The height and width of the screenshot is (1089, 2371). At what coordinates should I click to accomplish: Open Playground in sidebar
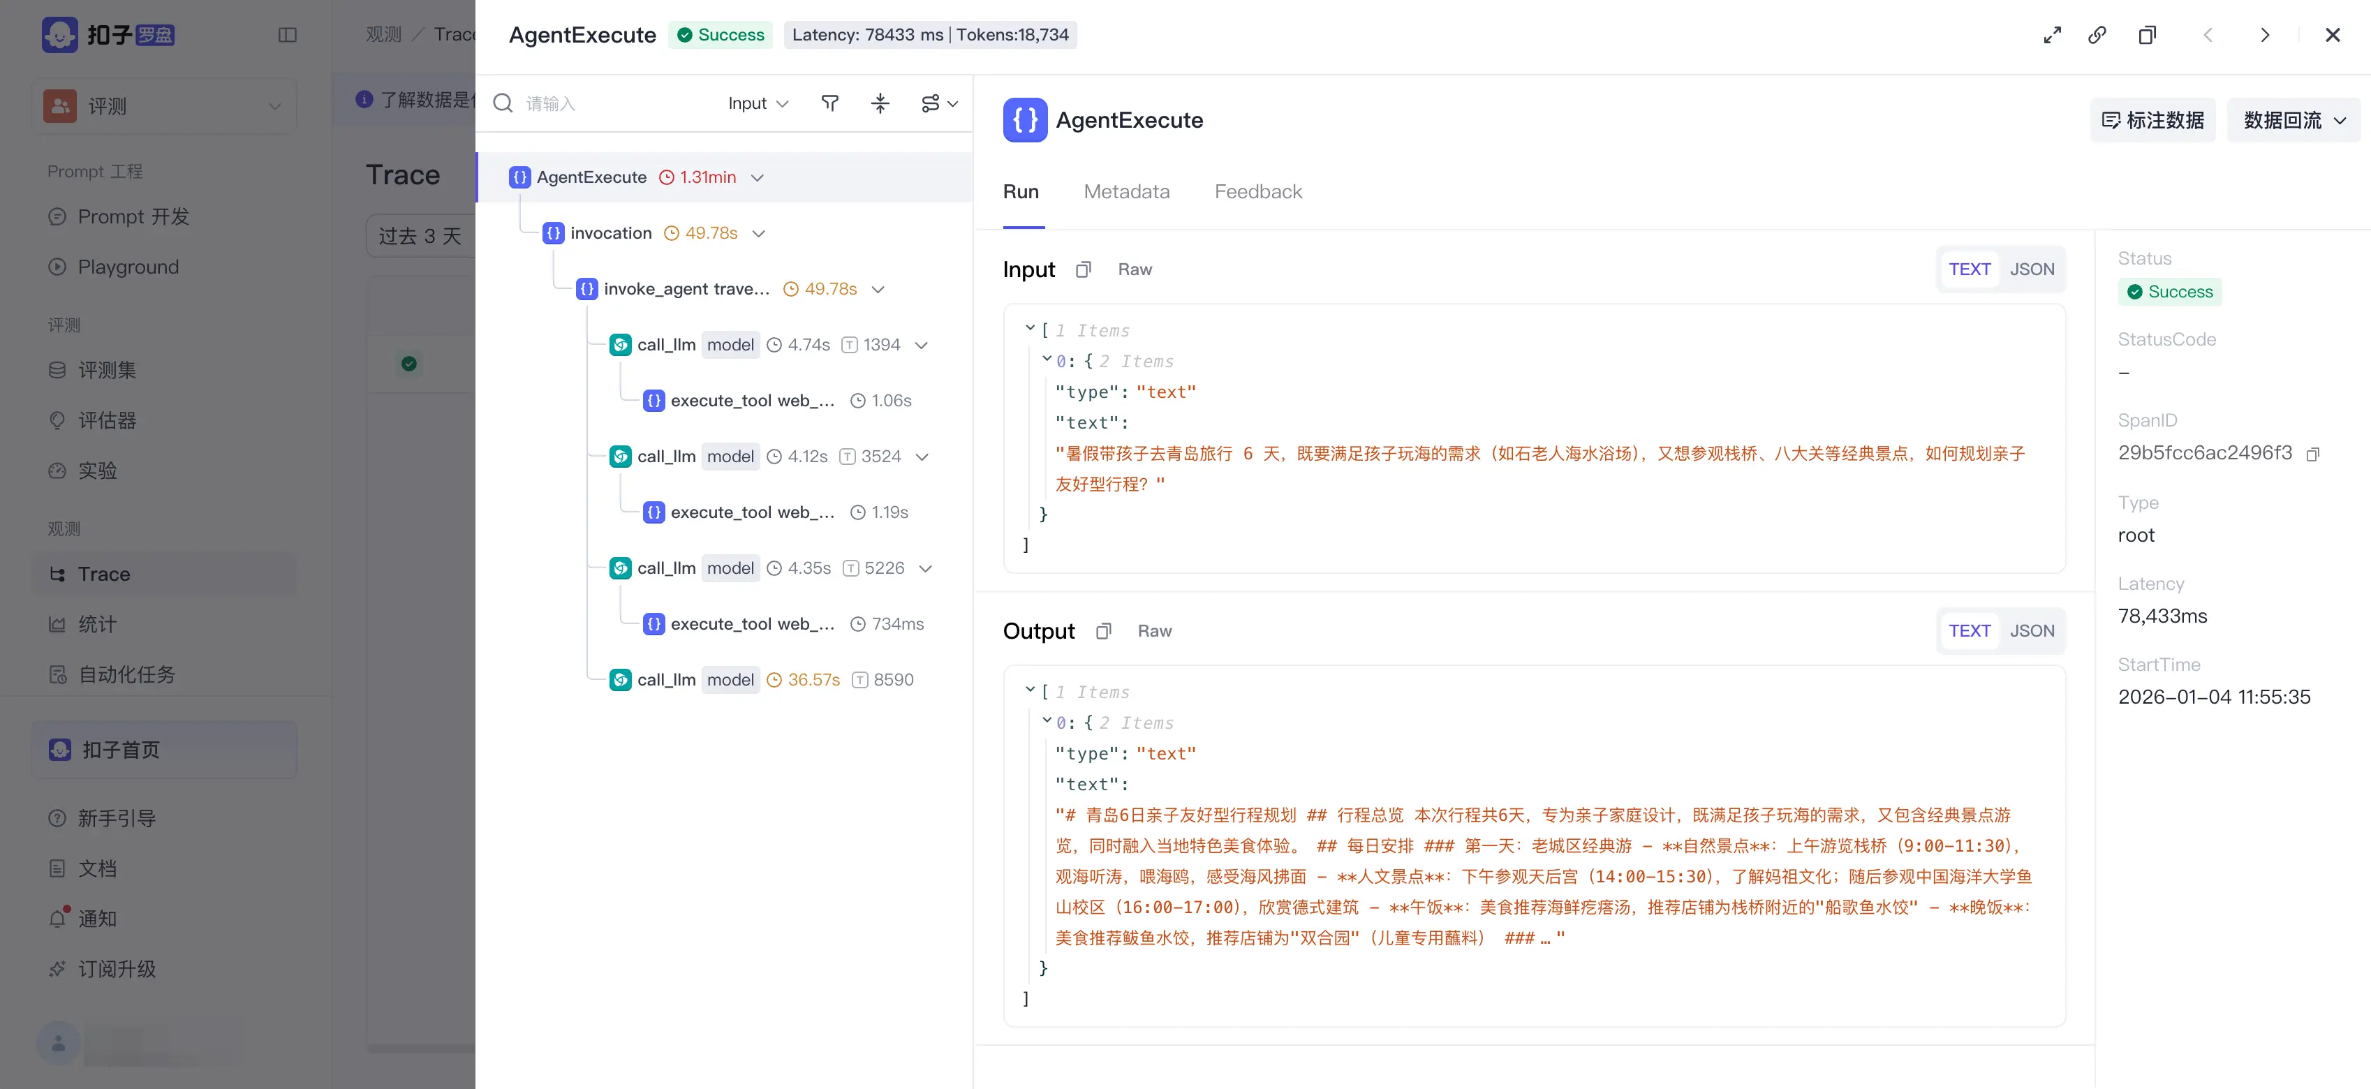[164, 267]
